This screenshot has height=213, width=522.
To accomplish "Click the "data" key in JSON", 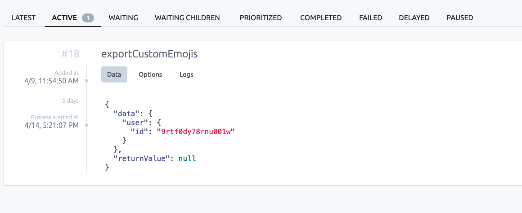I will (126, 113).
